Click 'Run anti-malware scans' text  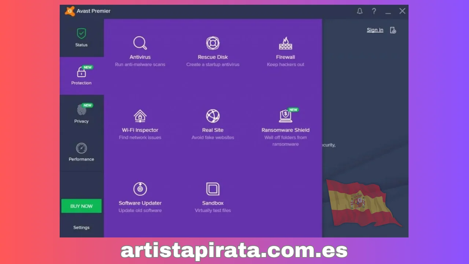pyautogui.click(x=140, y=65)
